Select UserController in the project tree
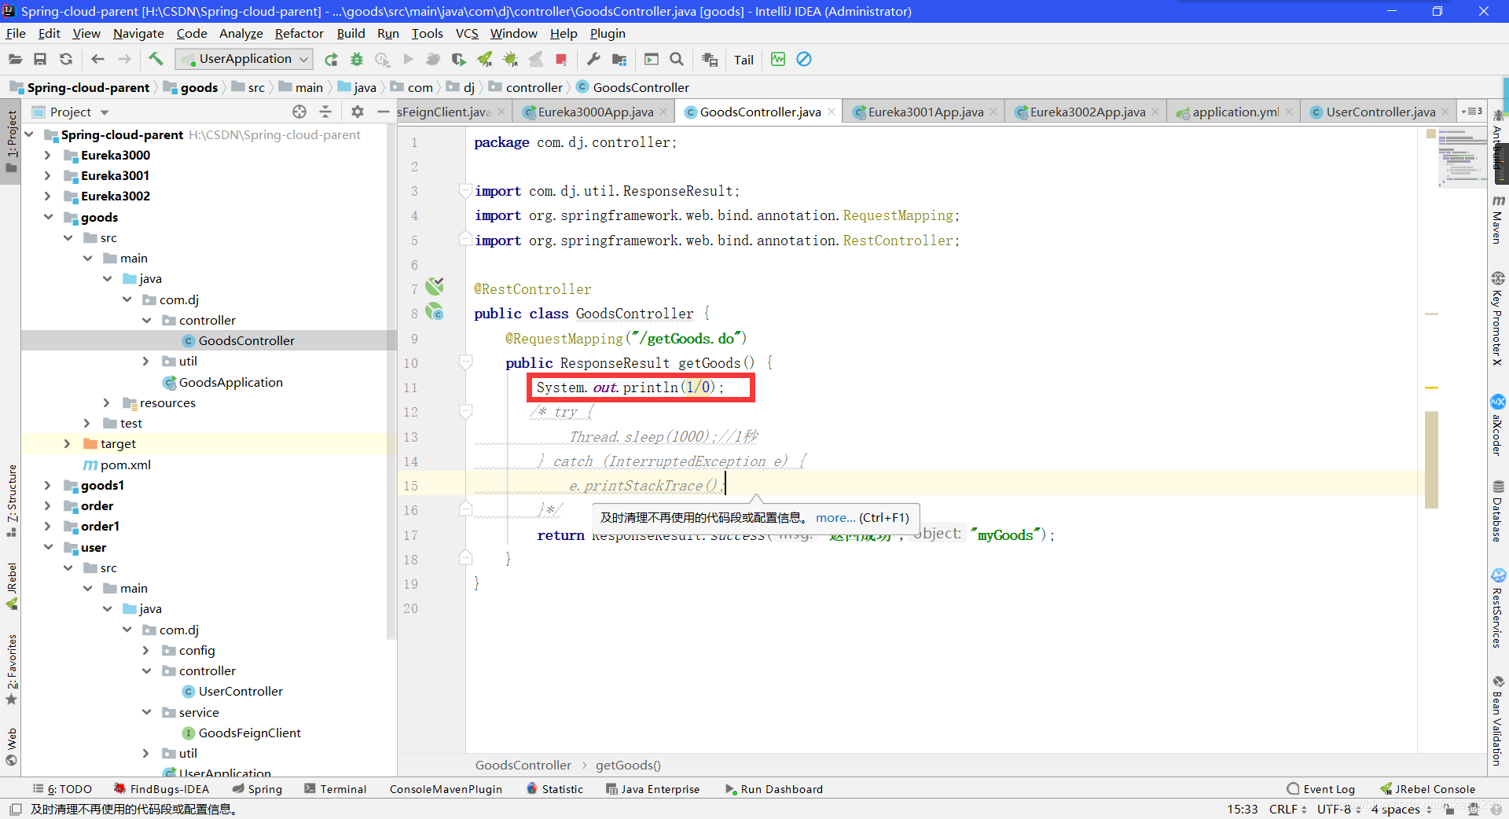Viewport: 1509px width, 819px height. coord(240,692)
